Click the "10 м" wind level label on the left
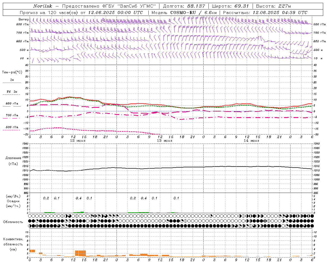327x262 pixels. 25,58
